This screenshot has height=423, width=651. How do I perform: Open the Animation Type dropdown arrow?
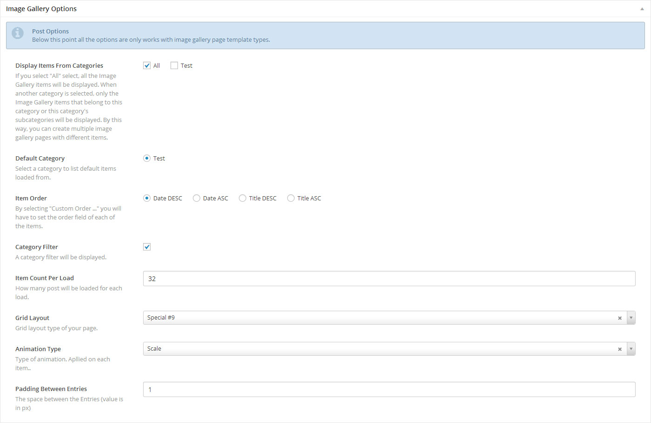click(x=631, y=349)
